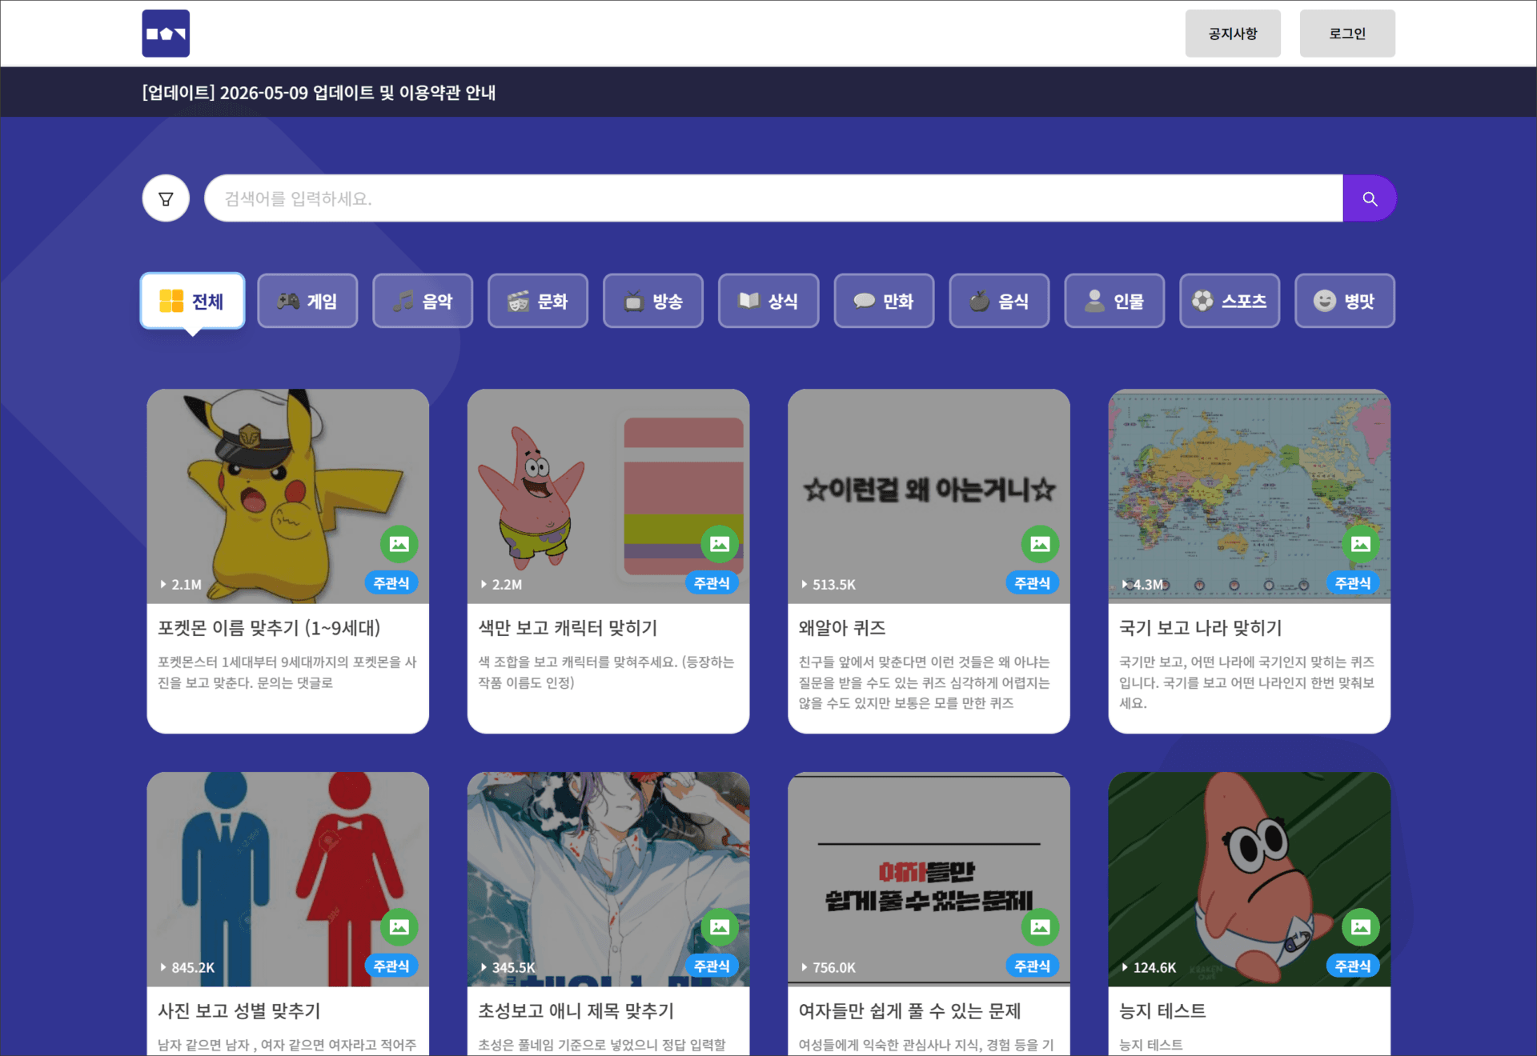Image resolution: width=1537 pixels, height=1056 pixels.
Task: Click 주관식 badge on 색만 보고 캐릭터 맞히기 card
Action: (712, 583)
